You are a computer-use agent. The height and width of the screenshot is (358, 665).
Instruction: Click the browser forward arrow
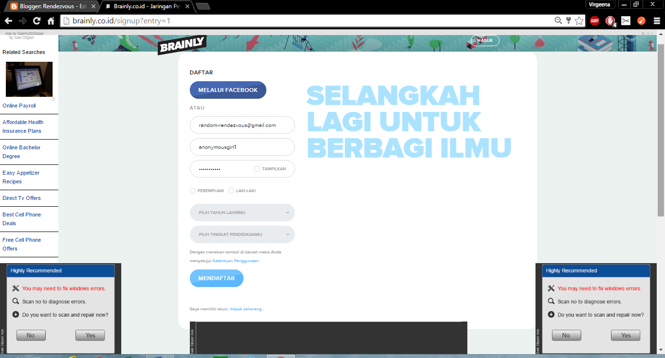pyautogui.click(x=22, y=21)
